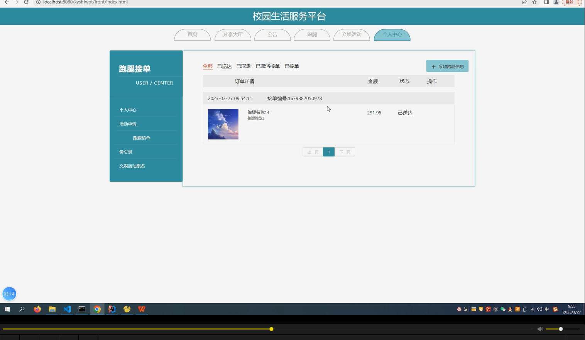585x340 pixels.
Task: Click the yellow video progress slider
Action: point(271,329)
